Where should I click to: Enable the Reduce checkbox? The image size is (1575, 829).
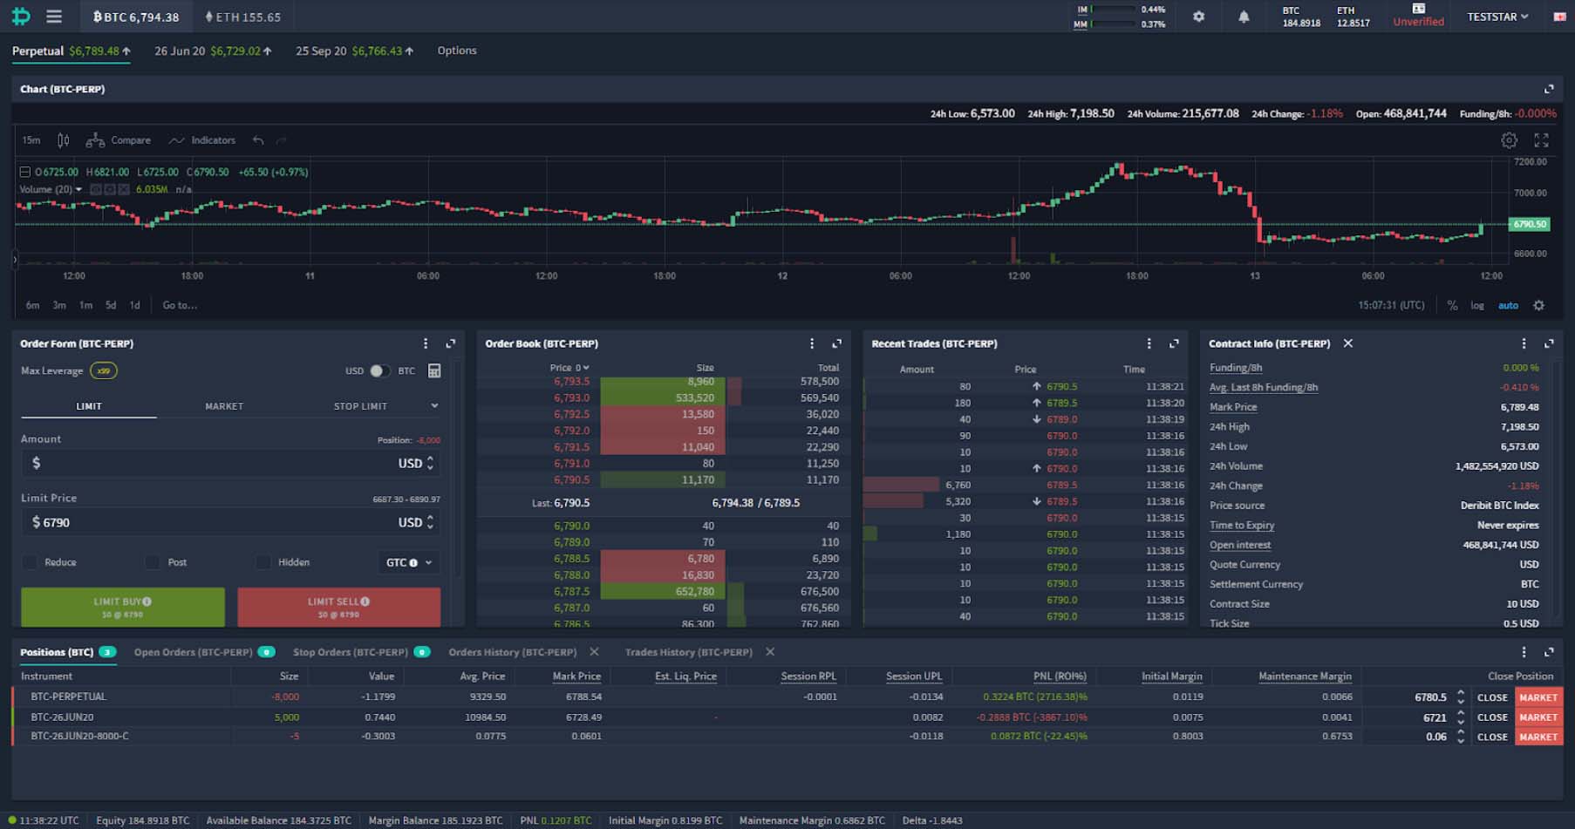coord(31,562)
